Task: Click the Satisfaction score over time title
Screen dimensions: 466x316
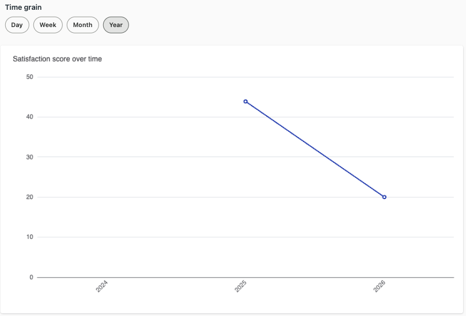Action: pyautogui.click(x=58, y=59)
